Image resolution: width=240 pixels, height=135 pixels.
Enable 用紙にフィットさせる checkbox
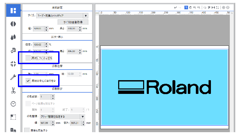(28, 58)
